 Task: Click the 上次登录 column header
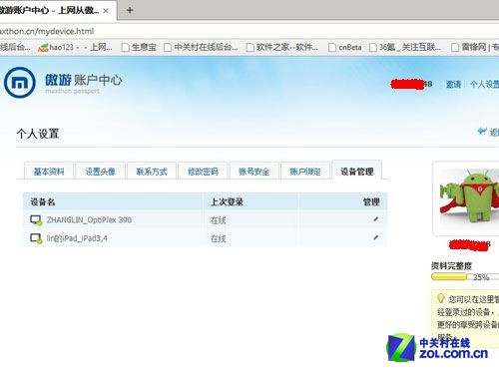[227, 201]
